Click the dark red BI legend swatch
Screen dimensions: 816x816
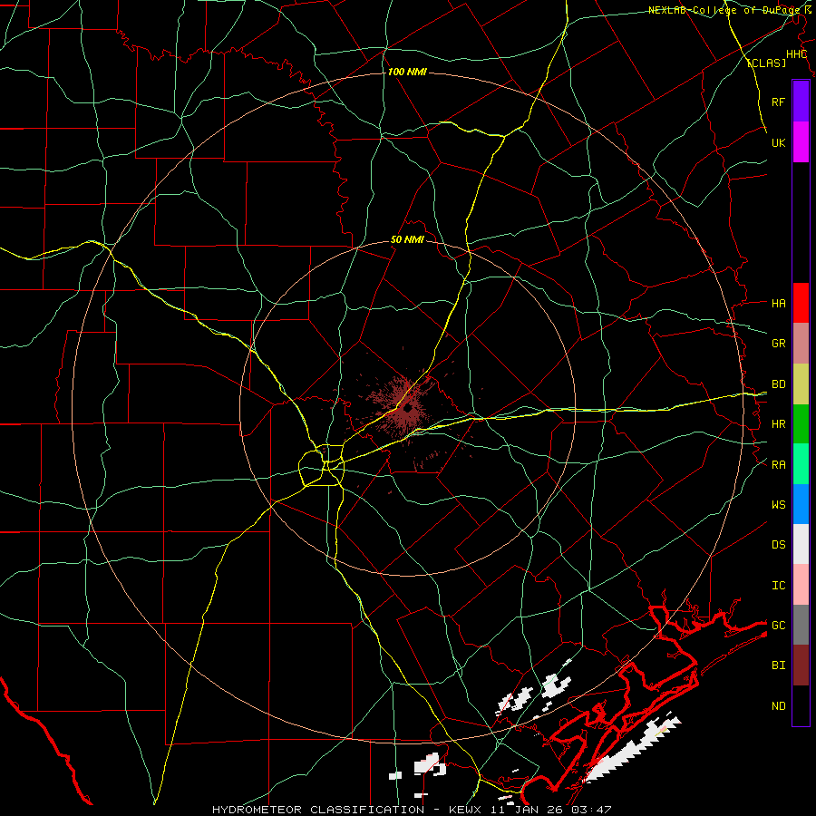(x=801, y=665)
